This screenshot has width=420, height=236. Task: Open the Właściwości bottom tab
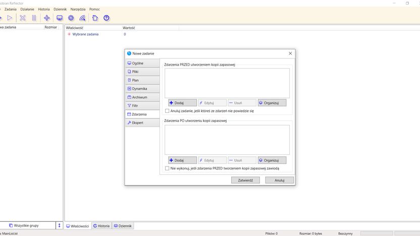click(78, 226)
